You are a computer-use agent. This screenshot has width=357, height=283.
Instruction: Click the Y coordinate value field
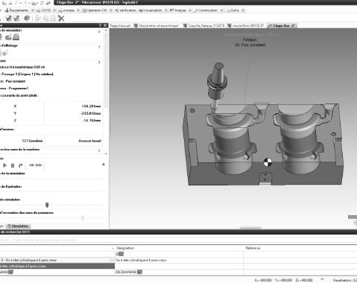pos(74,113)
